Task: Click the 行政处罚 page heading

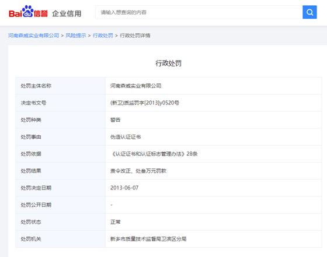Action: point(168,64)
